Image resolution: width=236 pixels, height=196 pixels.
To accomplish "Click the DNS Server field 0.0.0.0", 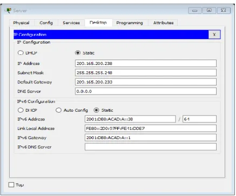I will pos(145,91).
